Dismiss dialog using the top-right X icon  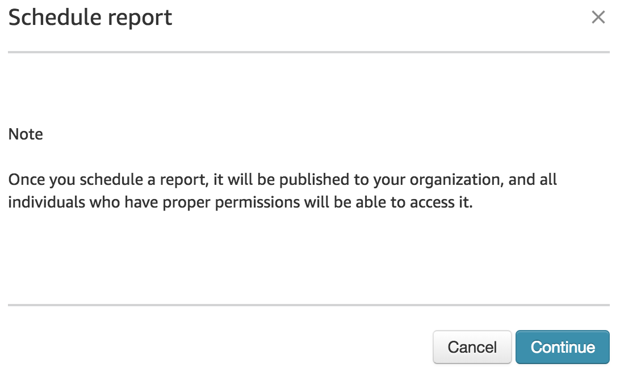tap(598, 17)
